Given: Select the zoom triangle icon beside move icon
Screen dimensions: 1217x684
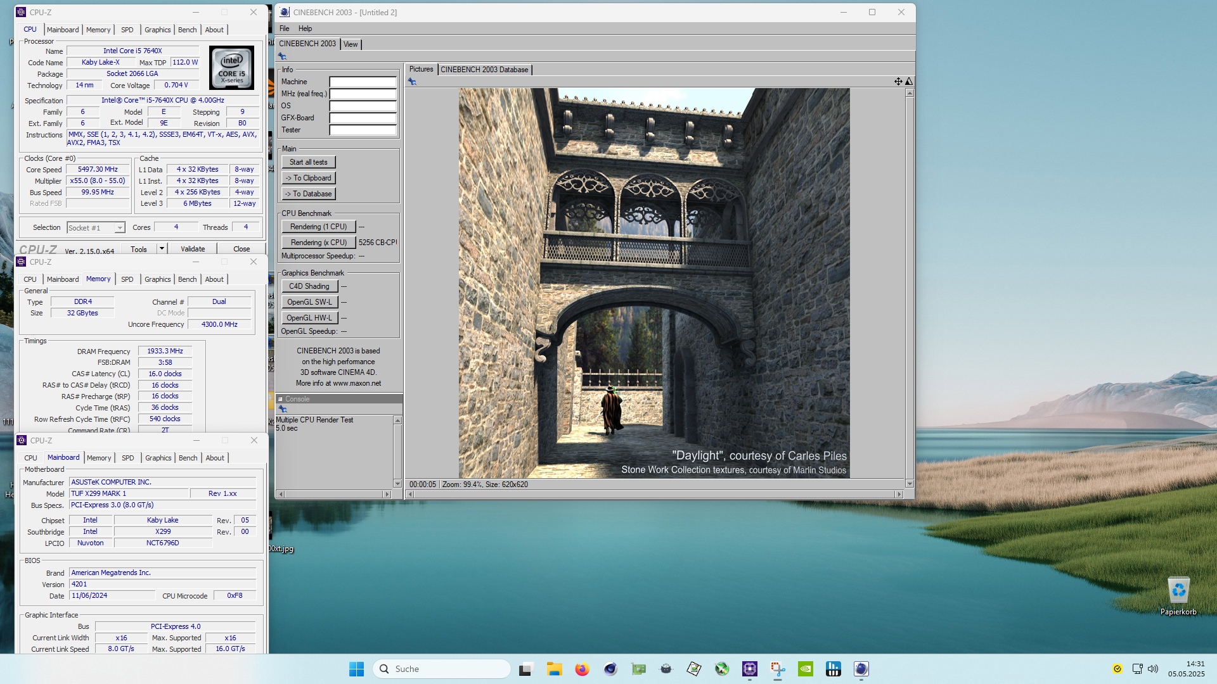Looking at the screenshot, I should (909, 81).
